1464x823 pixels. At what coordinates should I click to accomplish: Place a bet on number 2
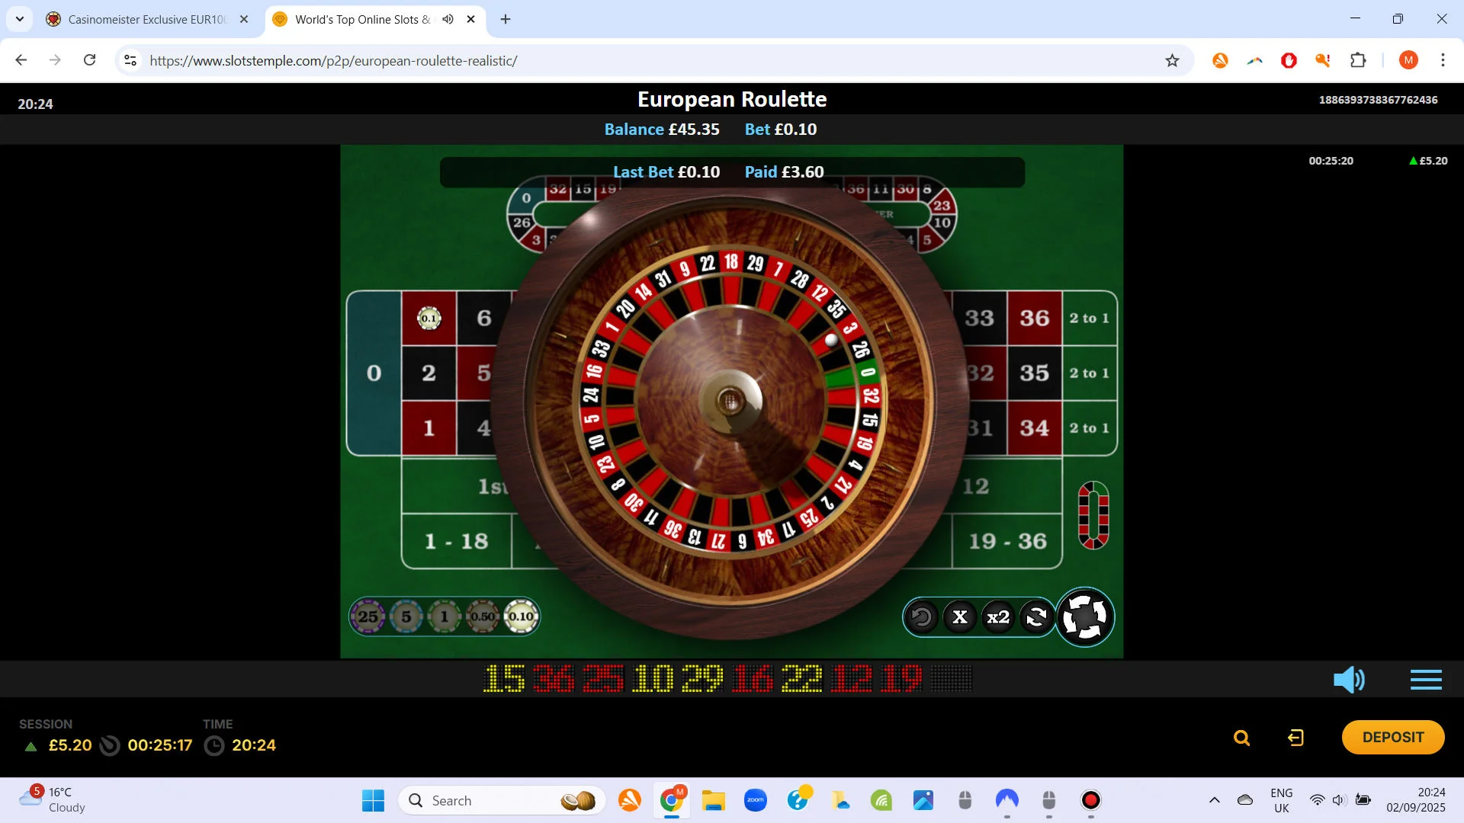click(x=429, y=373)
